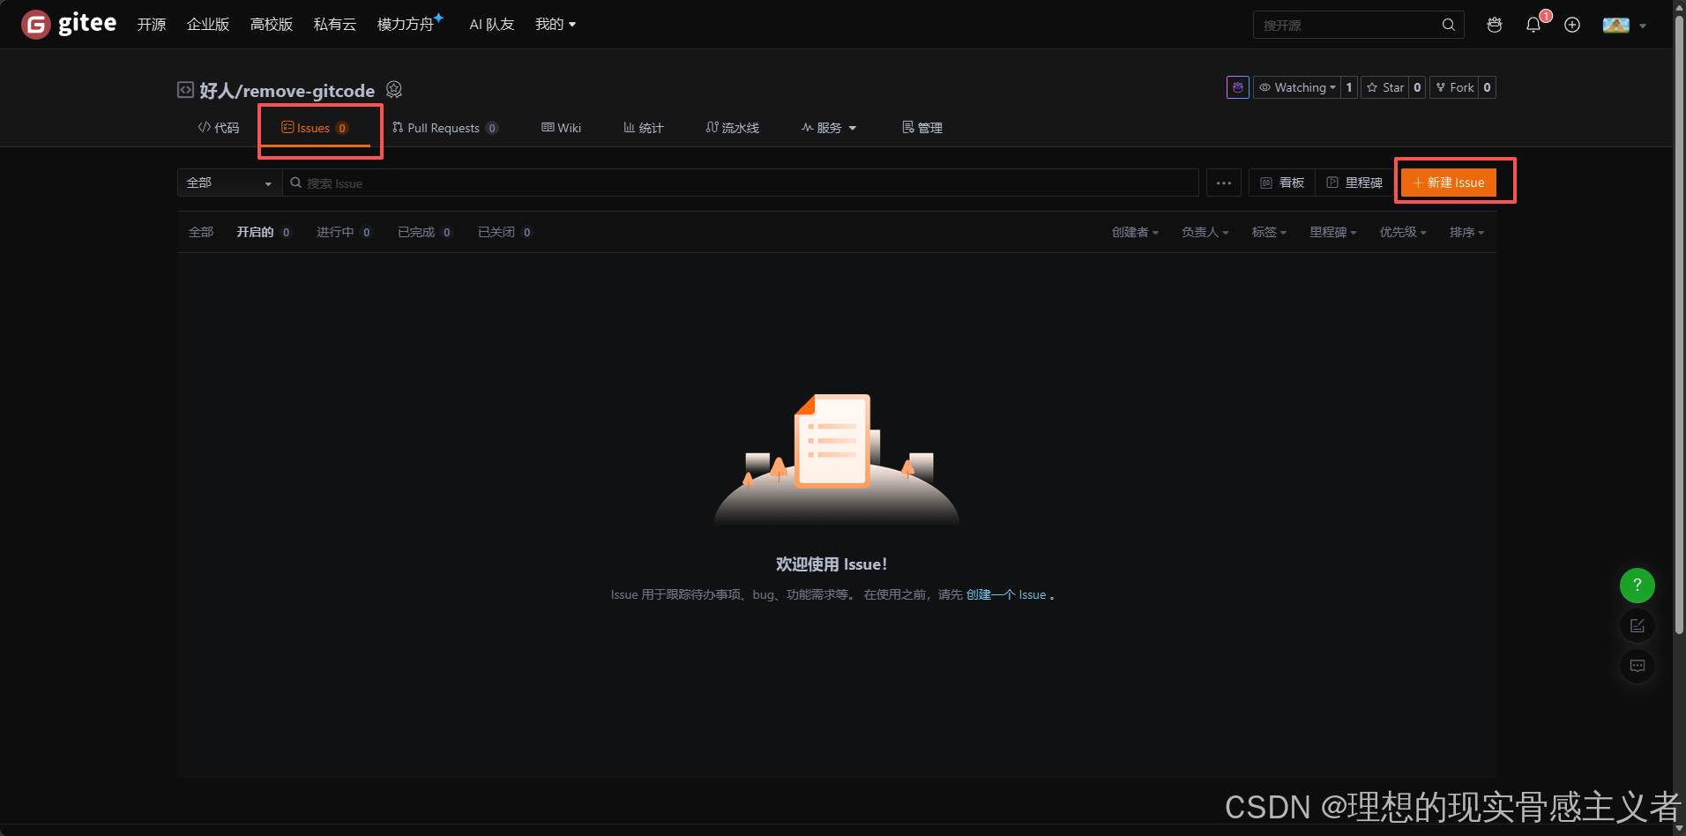Open the notifications bell icon
The image size is (1686, 836).
1533,25
